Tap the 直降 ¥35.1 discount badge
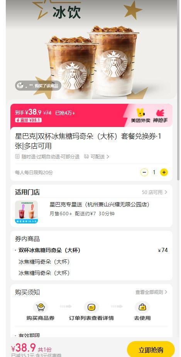181x357 pixels. point(28,120)
